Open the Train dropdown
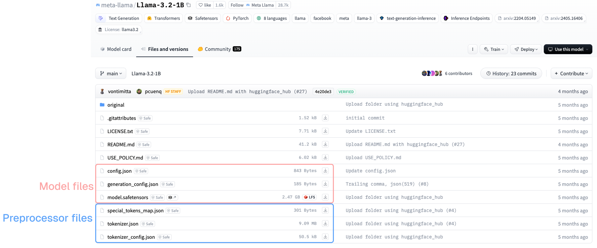597x248 pixels. 494,49
